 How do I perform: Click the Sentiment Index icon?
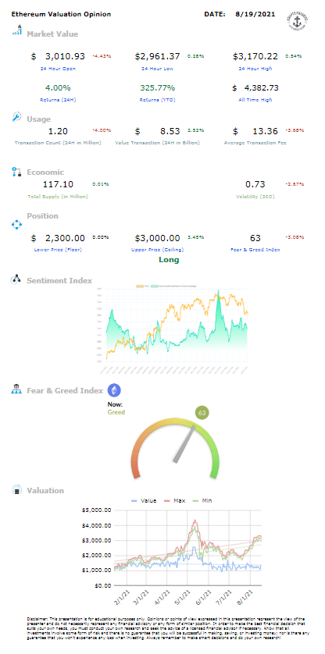pos(16,279)
